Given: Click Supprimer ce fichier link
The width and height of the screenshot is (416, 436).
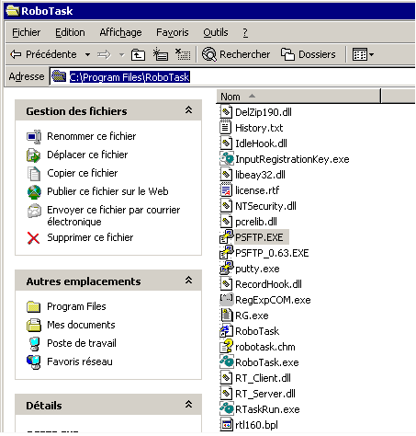Looking at the screenshot, I should [x=90, y=237].
